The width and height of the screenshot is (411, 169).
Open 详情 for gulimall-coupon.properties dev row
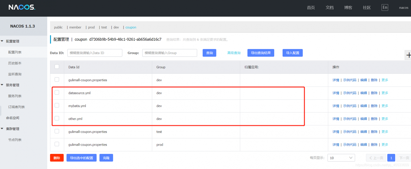(x=336, y=80)
